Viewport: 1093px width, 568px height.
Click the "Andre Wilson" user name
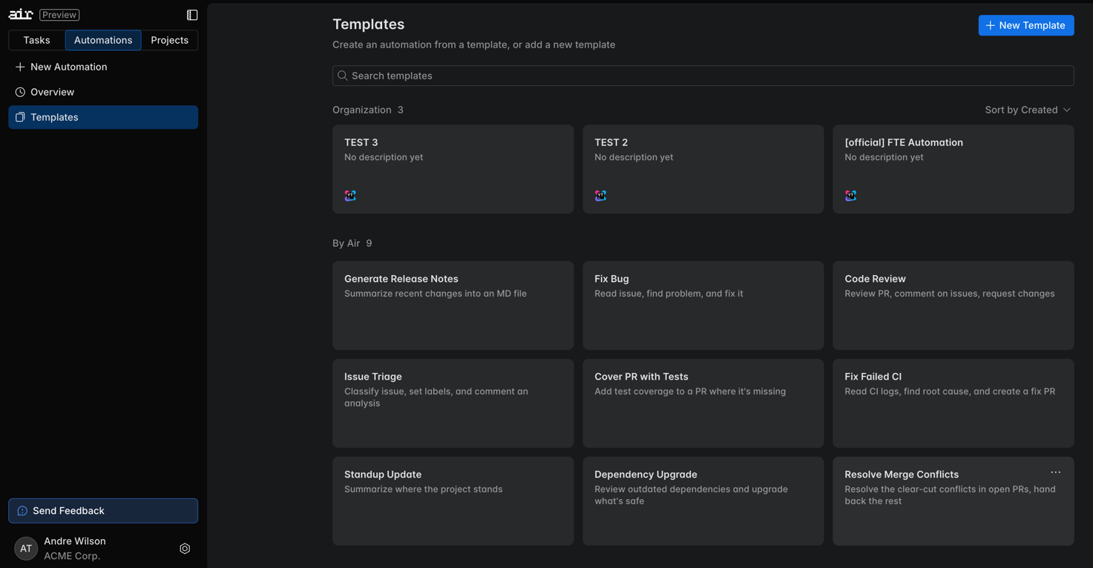(75, 541)
